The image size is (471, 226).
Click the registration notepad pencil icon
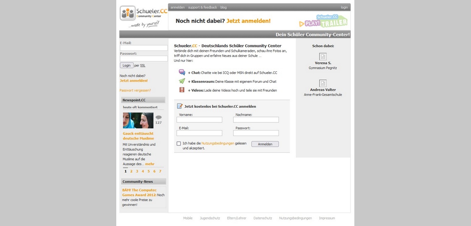tap(180, 106)
